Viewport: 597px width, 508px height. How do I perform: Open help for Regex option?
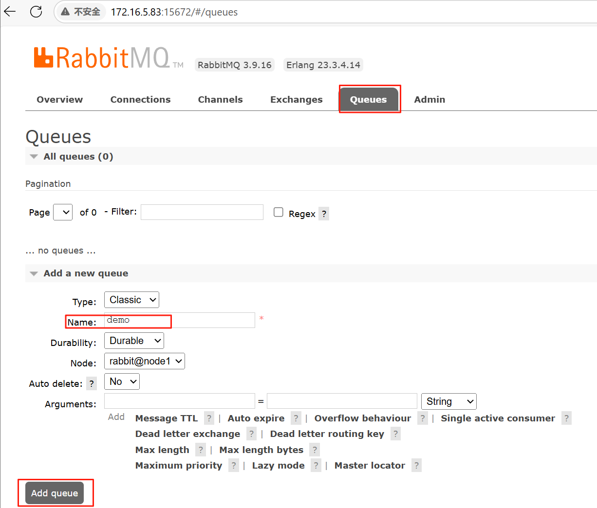324,214
